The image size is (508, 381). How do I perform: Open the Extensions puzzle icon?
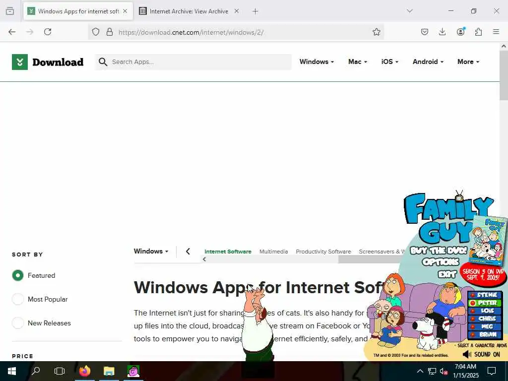point(478,32)
